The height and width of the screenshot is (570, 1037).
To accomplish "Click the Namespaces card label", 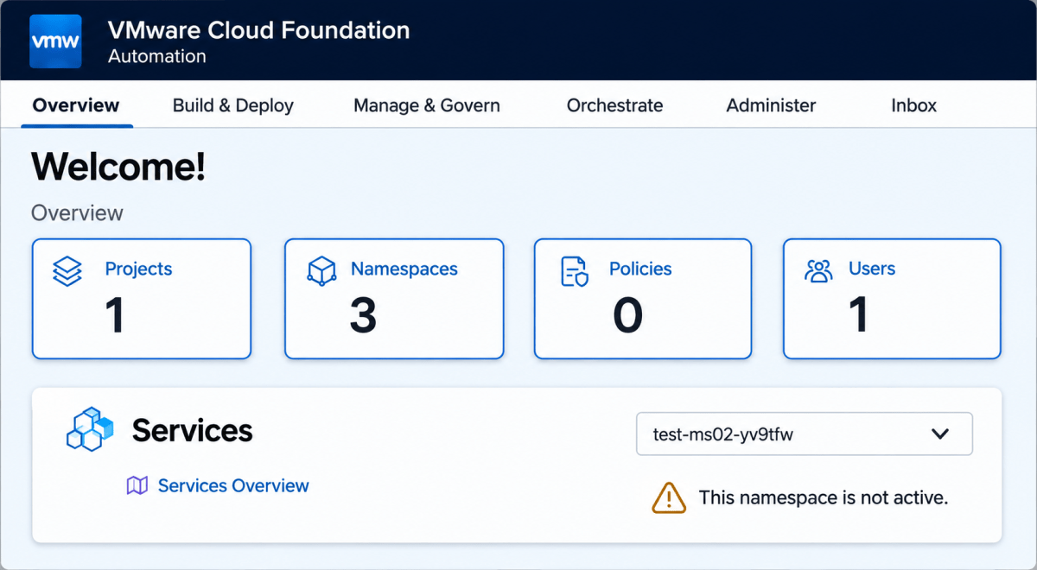I will (404, 269).
